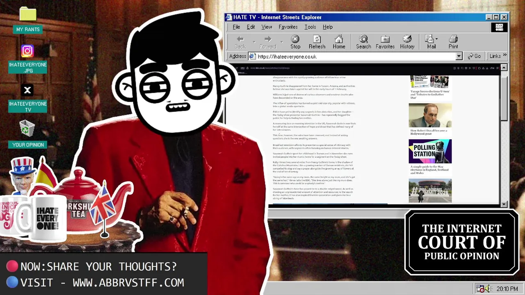Click the newspaper front pages thumbnail
The width and height of the screenshot is (525, 295).
(x=430, y=82)
